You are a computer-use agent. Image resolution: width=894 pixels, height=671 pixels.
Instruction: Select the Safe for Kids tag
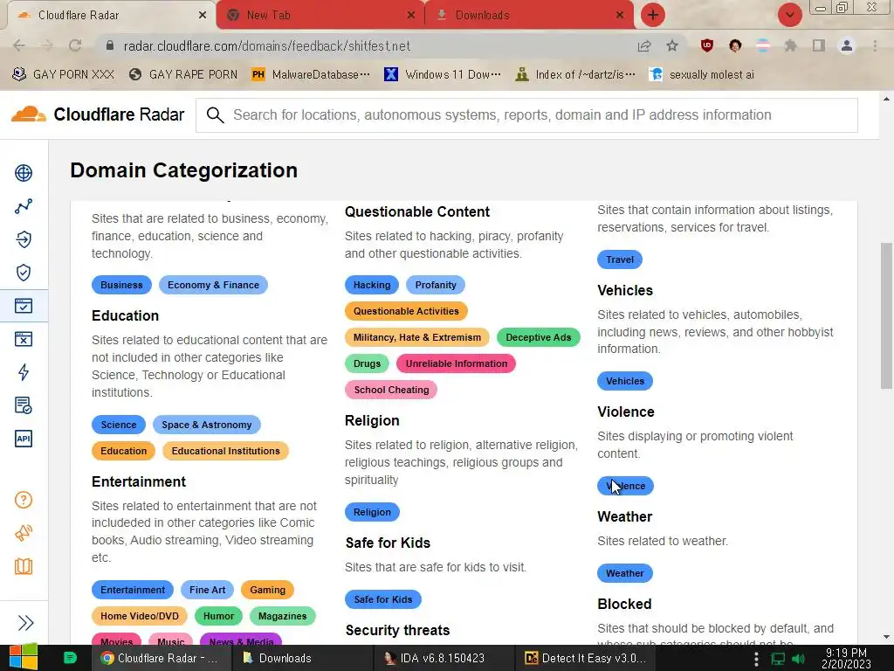click(x=382, y=599)
